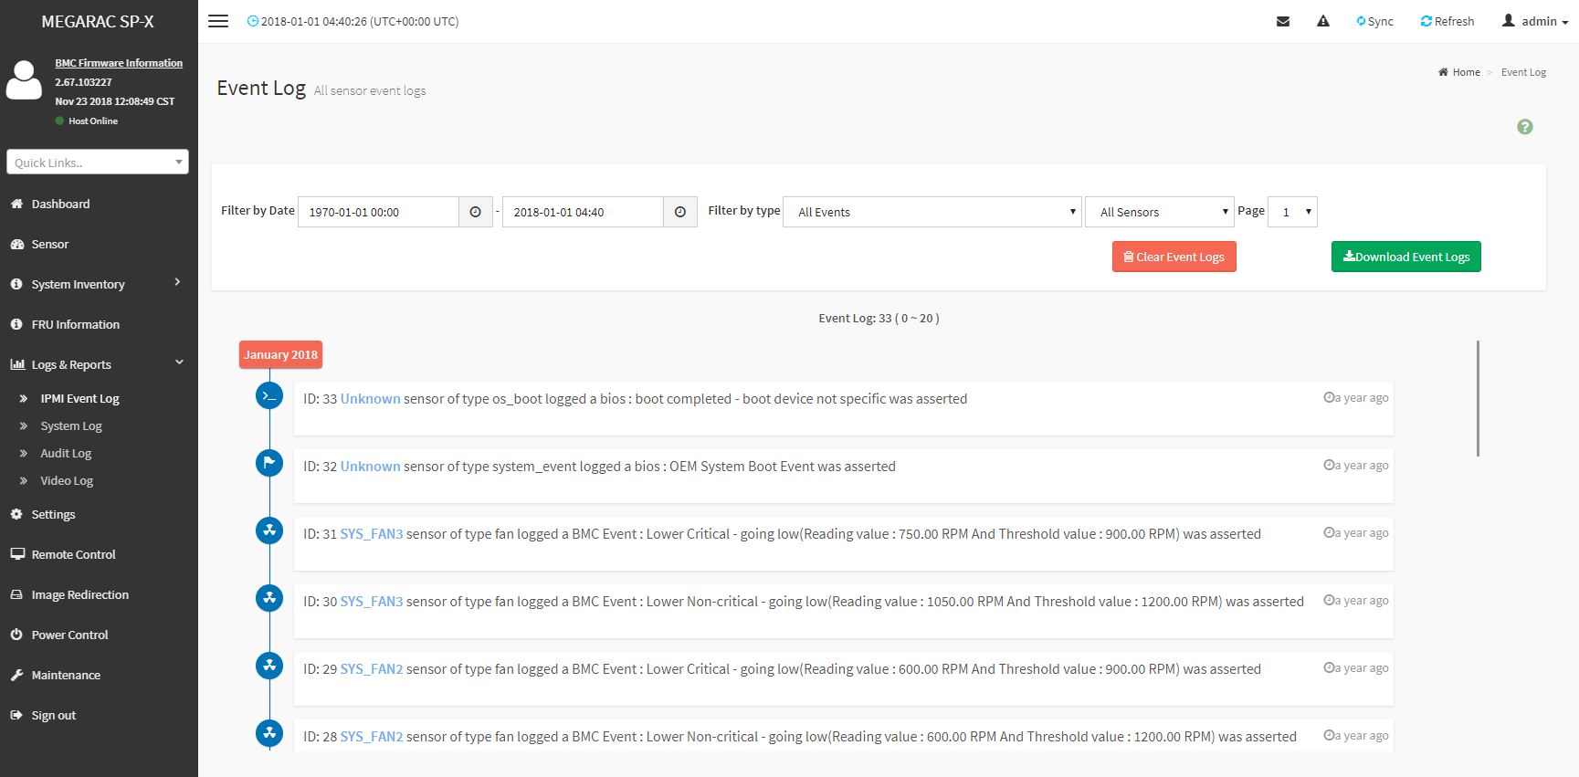1579x777 pixels.
Task: Open the warning alerts triangle icon
Action: coord(1323,21)
